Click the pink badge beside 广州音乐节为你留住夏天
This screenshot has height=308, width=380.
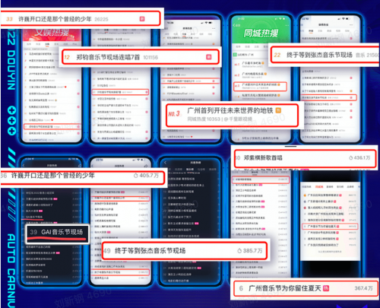326,288
